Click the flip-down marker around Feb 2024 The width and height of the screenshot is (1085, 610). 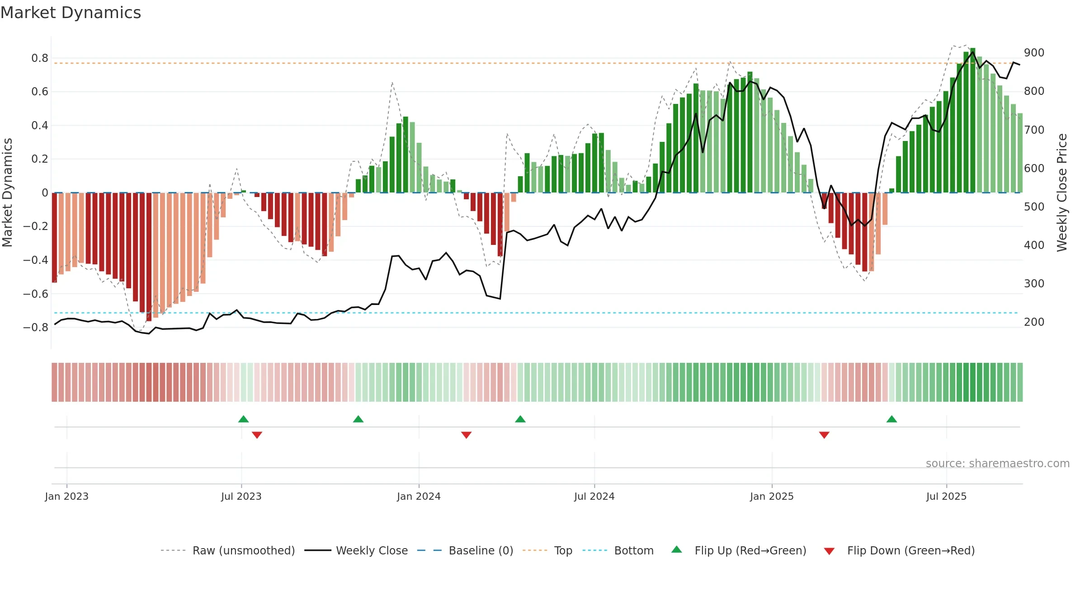pos(466,435)
